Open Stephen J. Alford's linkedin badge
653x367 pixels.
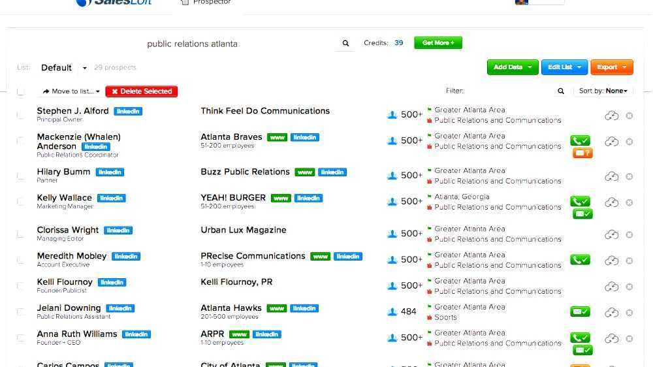[128, 111]
